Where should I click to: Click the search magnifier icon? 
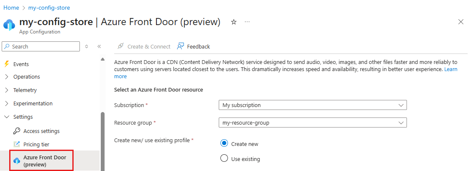tap(7, 46)
